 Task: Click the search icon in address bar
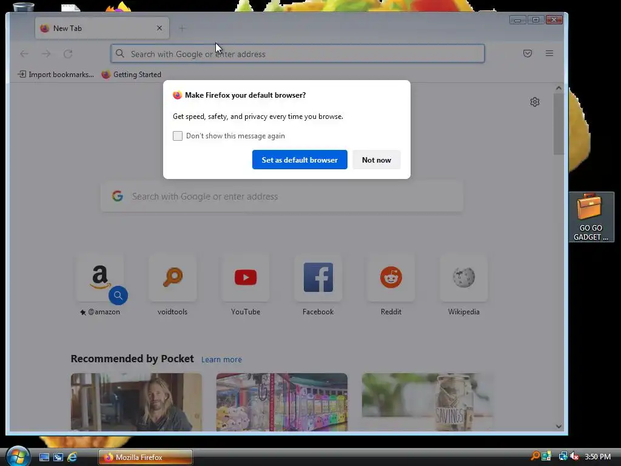tap(119, 53)
